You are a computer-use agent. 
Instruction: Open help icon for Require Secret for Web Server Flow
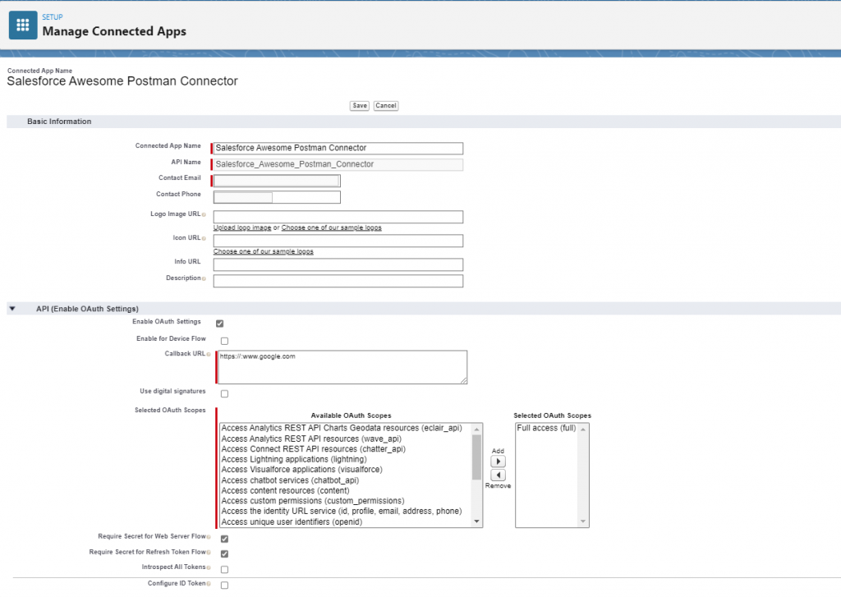click(209, 536)
